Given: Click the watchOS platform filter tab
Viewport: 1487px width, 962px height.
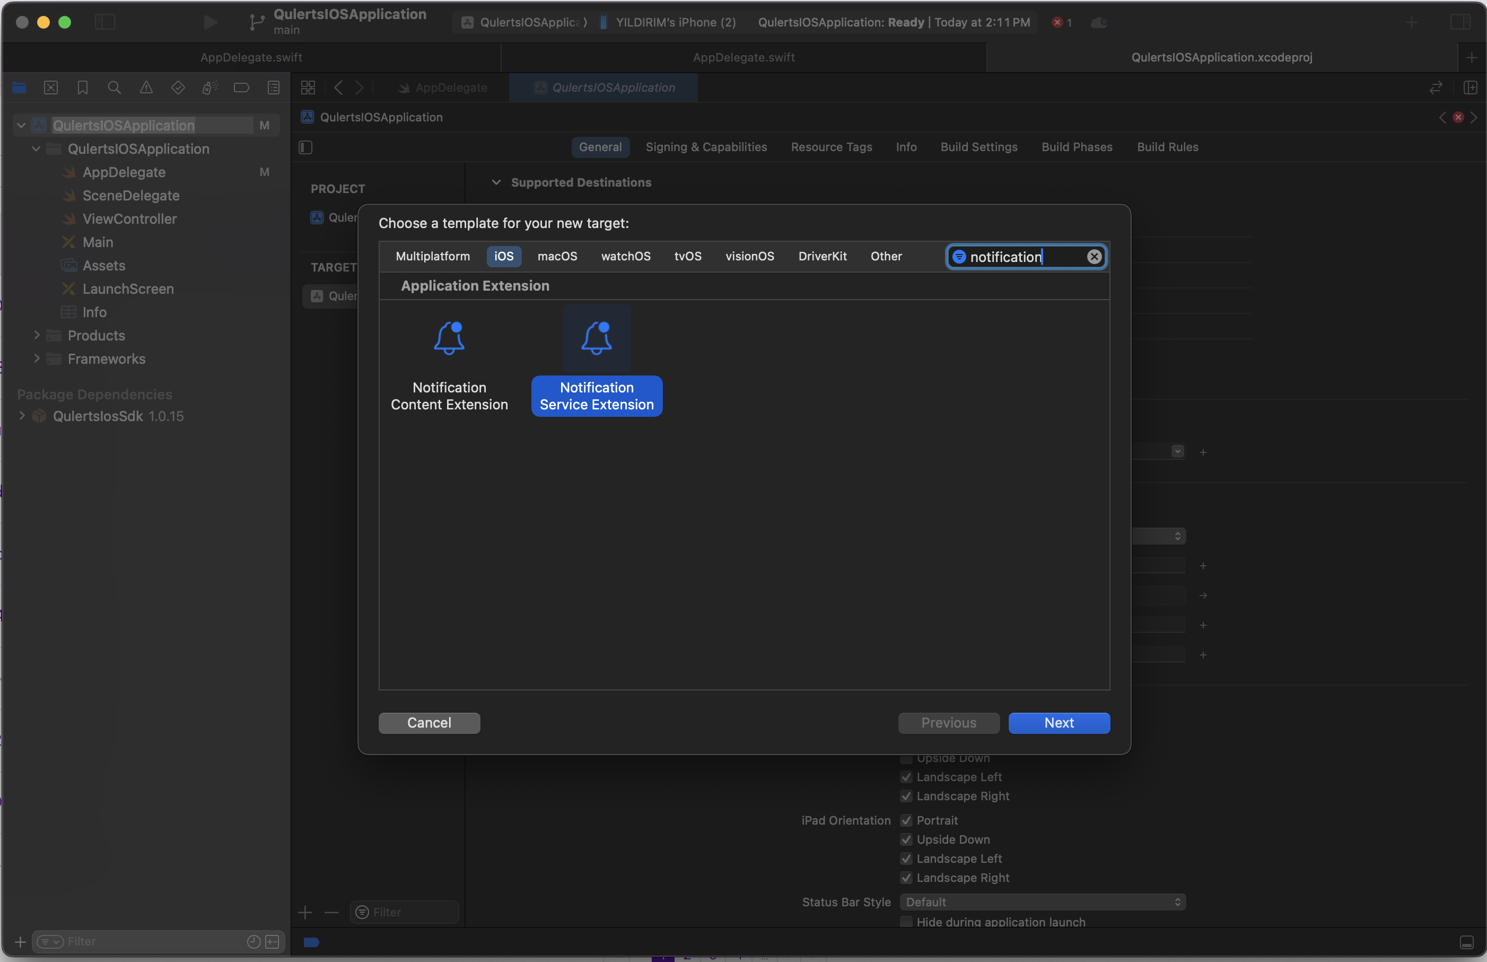Looking at the screenshot, I should coord(625,257).
